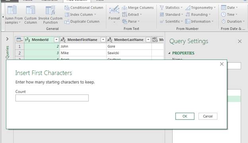The width and height of the screenshot is (248, 143).
Task: Click MemberId number type icon
Action: (x=27, y=40)
